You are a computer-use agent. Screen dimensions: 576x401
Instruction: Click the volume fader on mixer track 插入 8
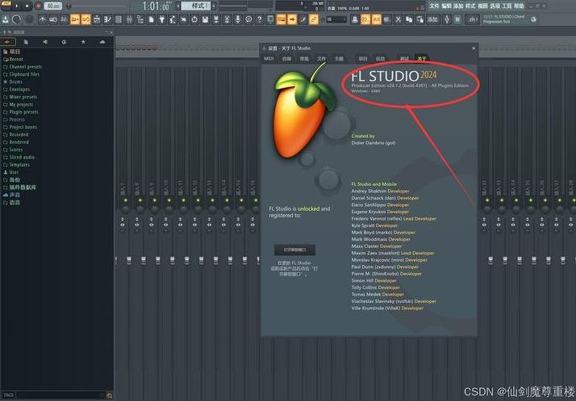point(144,260)
